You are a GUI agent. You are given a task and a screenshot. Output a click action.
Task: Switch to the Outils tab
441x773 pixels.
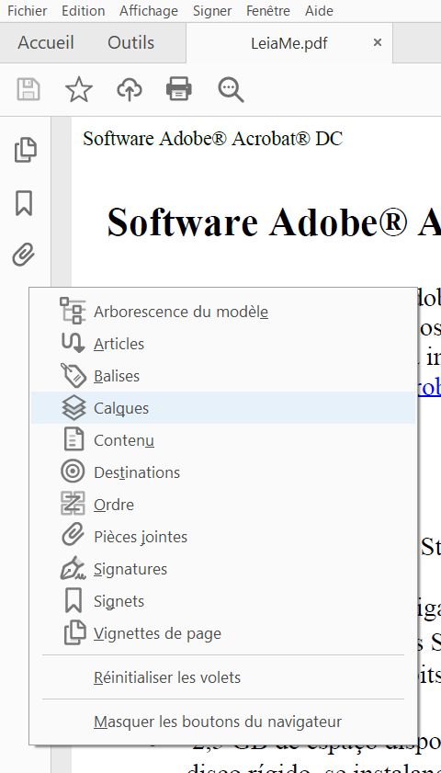(x=130, y=42)
